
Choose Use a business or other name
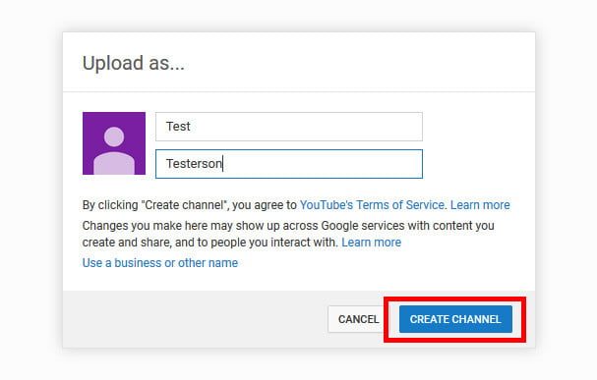(x=160, y=263)
